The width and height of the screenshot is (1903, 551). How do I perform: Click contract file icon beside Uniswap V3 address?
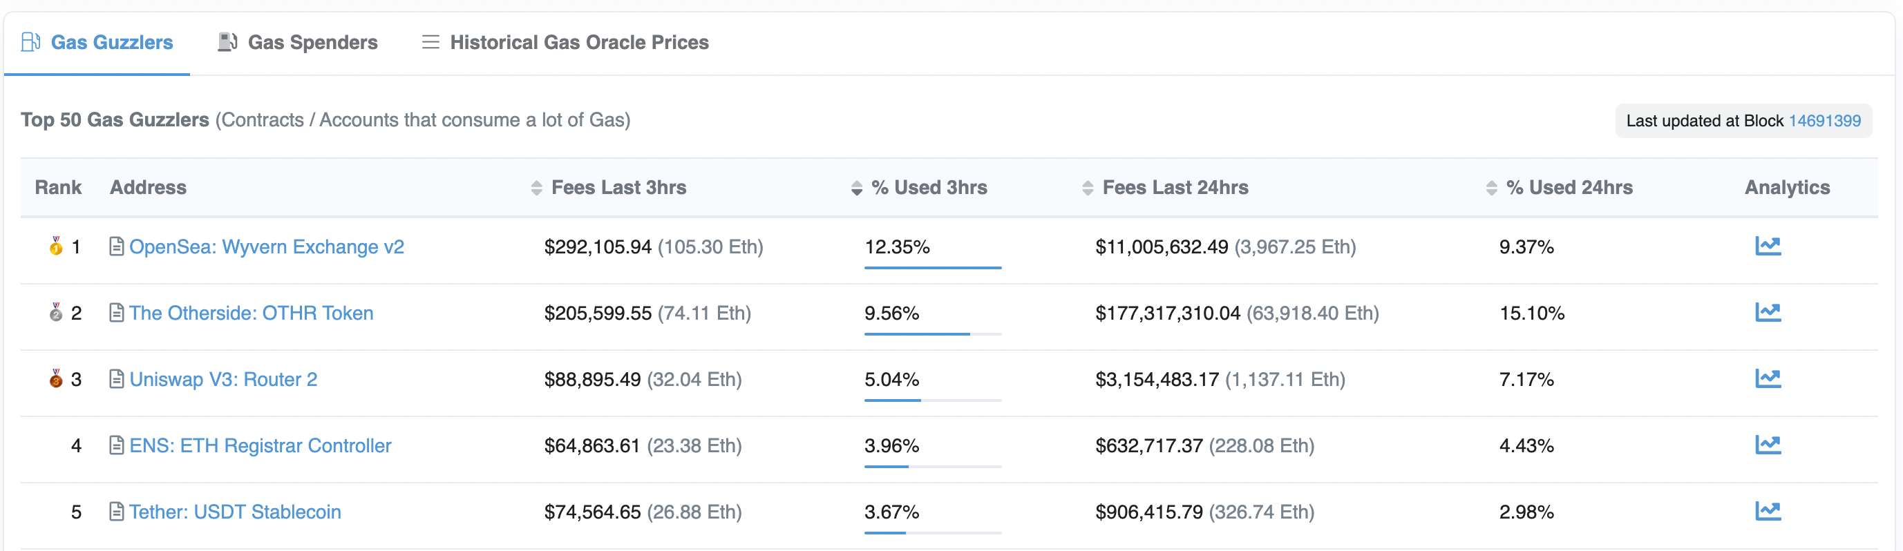116,379
